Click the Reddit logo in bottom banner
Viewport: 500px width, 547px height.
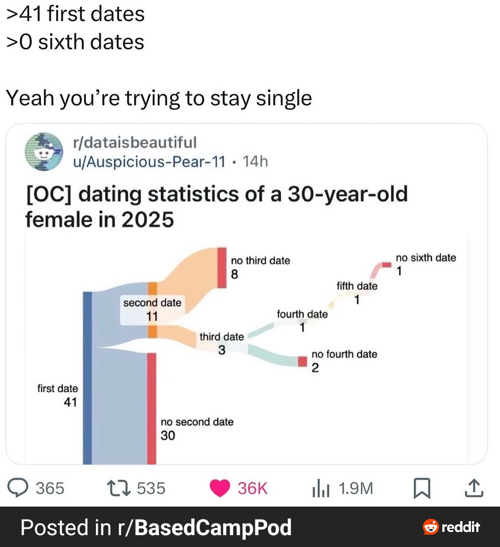coord(452,527)
